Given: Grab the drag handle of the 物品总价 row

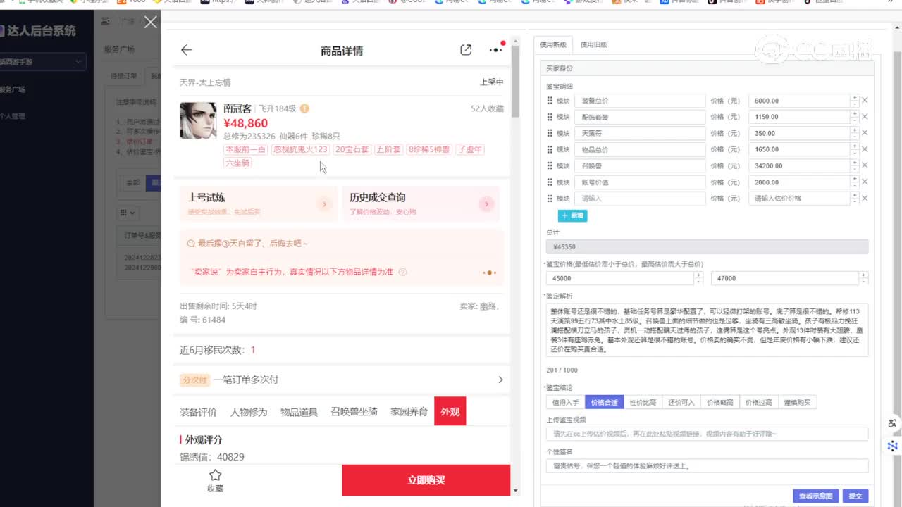Looking at the screenshot, I should pos(550,149).
